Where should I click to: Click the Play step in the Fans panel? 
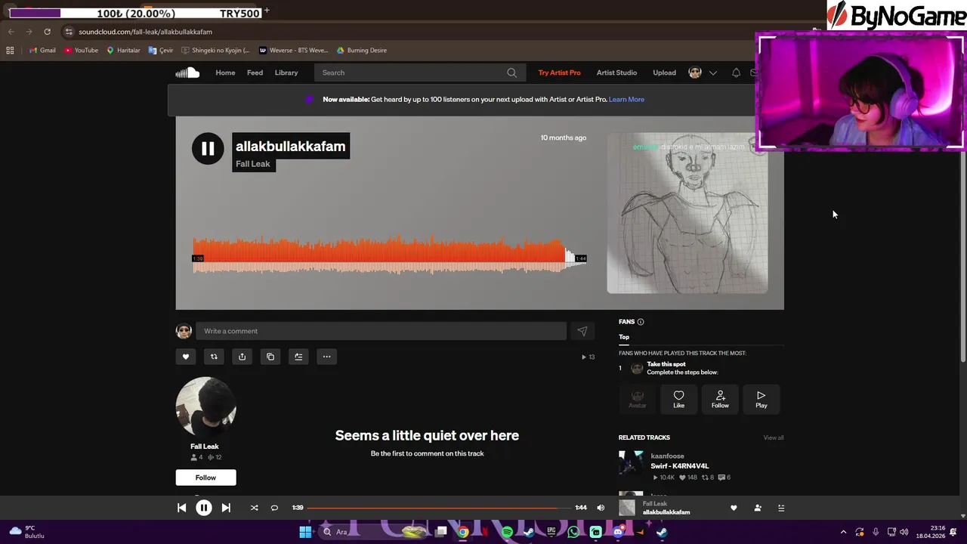pyautogui.click(x=761, y=399)
